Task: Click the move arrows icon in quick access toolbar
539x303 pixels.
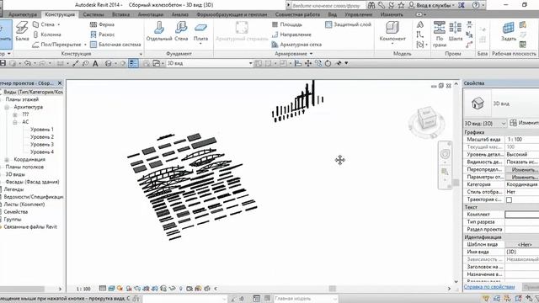Action: pyautogui.click(x=308, y=63)
